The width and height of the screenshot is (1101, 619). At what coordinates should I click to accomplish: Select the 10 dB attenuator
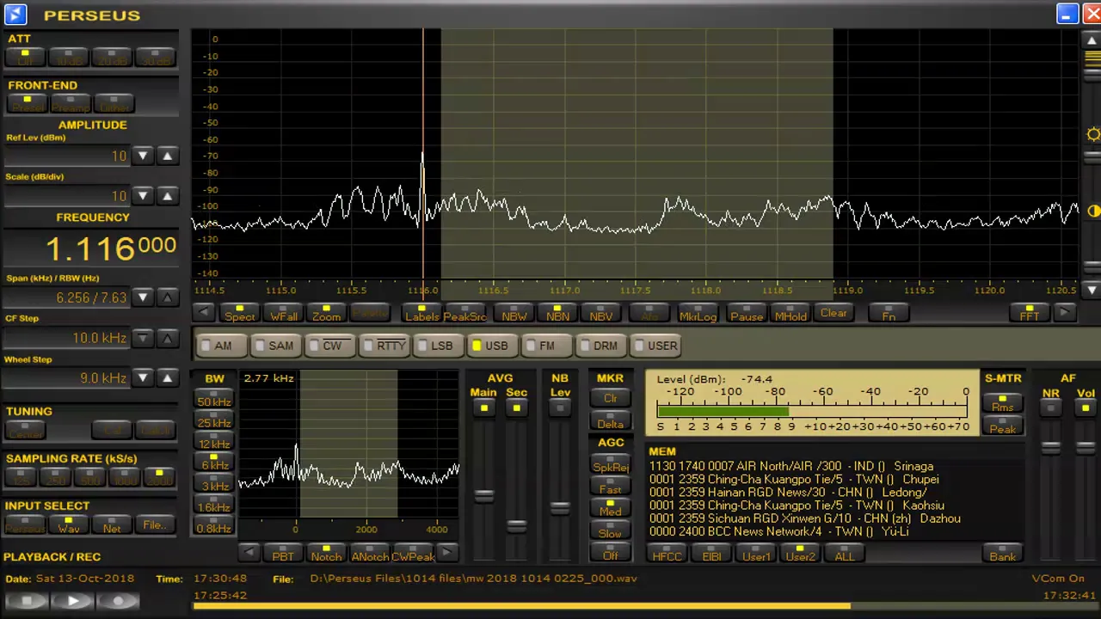tap(69, 59)
